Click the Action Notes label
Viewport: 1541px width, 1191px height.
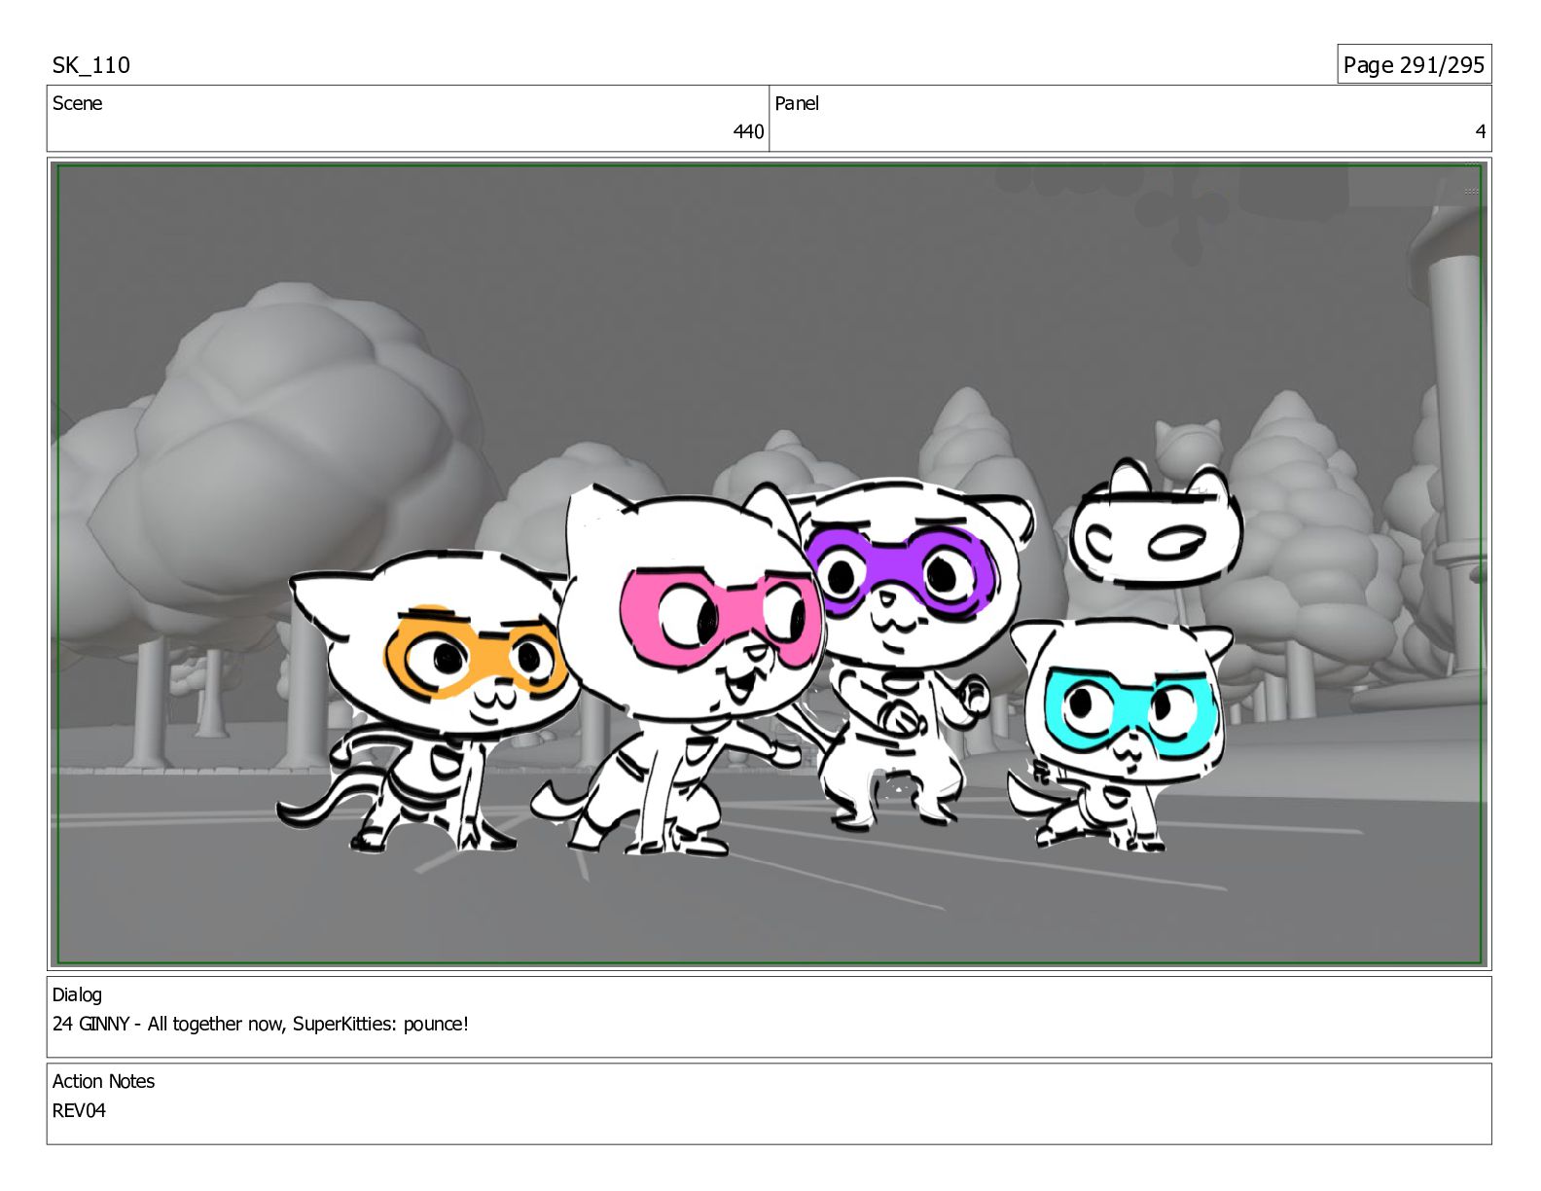click(103, 1081)
